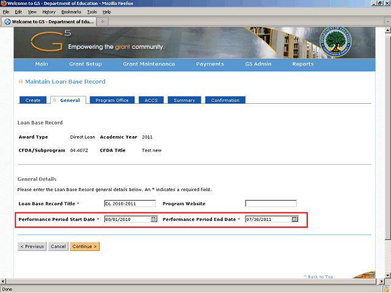Image resolution: width=391 pixels, height=293 pixels.
Task: Click the horizontal scrollbar left arrow
Action: click(x=3, y=281)
